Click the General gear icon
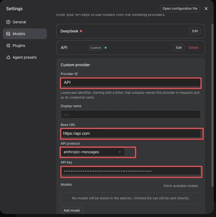This screenshot has width=216, height=217. pyautogui.click(x=8, y=22)
